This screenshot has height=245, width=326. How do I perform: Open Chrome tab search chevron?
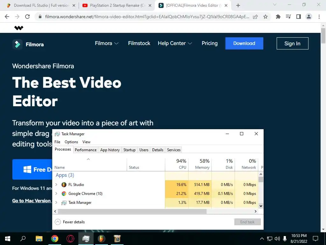(275, 4)
